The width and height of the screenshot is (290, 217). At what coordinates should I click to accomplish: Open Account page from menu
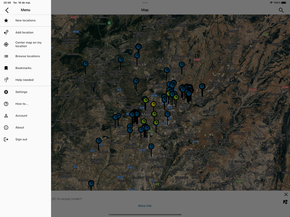(x=25, y=116)
